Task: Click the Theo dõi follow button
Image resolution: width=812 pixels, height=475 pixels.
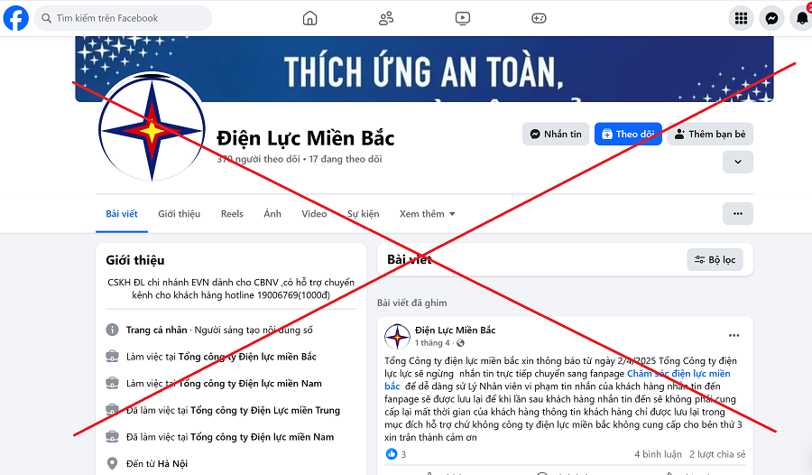Action: point(628,135)
